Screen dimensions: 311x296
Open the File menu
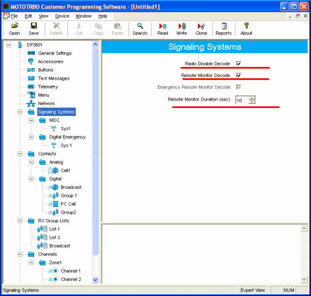(14, 16)
